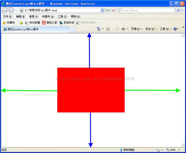This screenshot has height=153, width=186.
Task: Open the recent pages dropdown arrow
Action: (x=16, y=10)
